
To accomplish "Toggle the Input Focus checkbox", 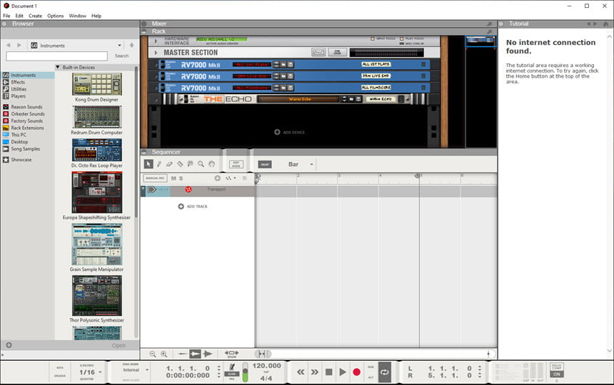I will pos(373,38).
